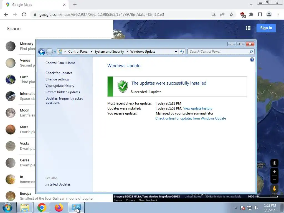Select Europa in the Space list
This screenshot has width=284, height=213.
click(56, 196)
